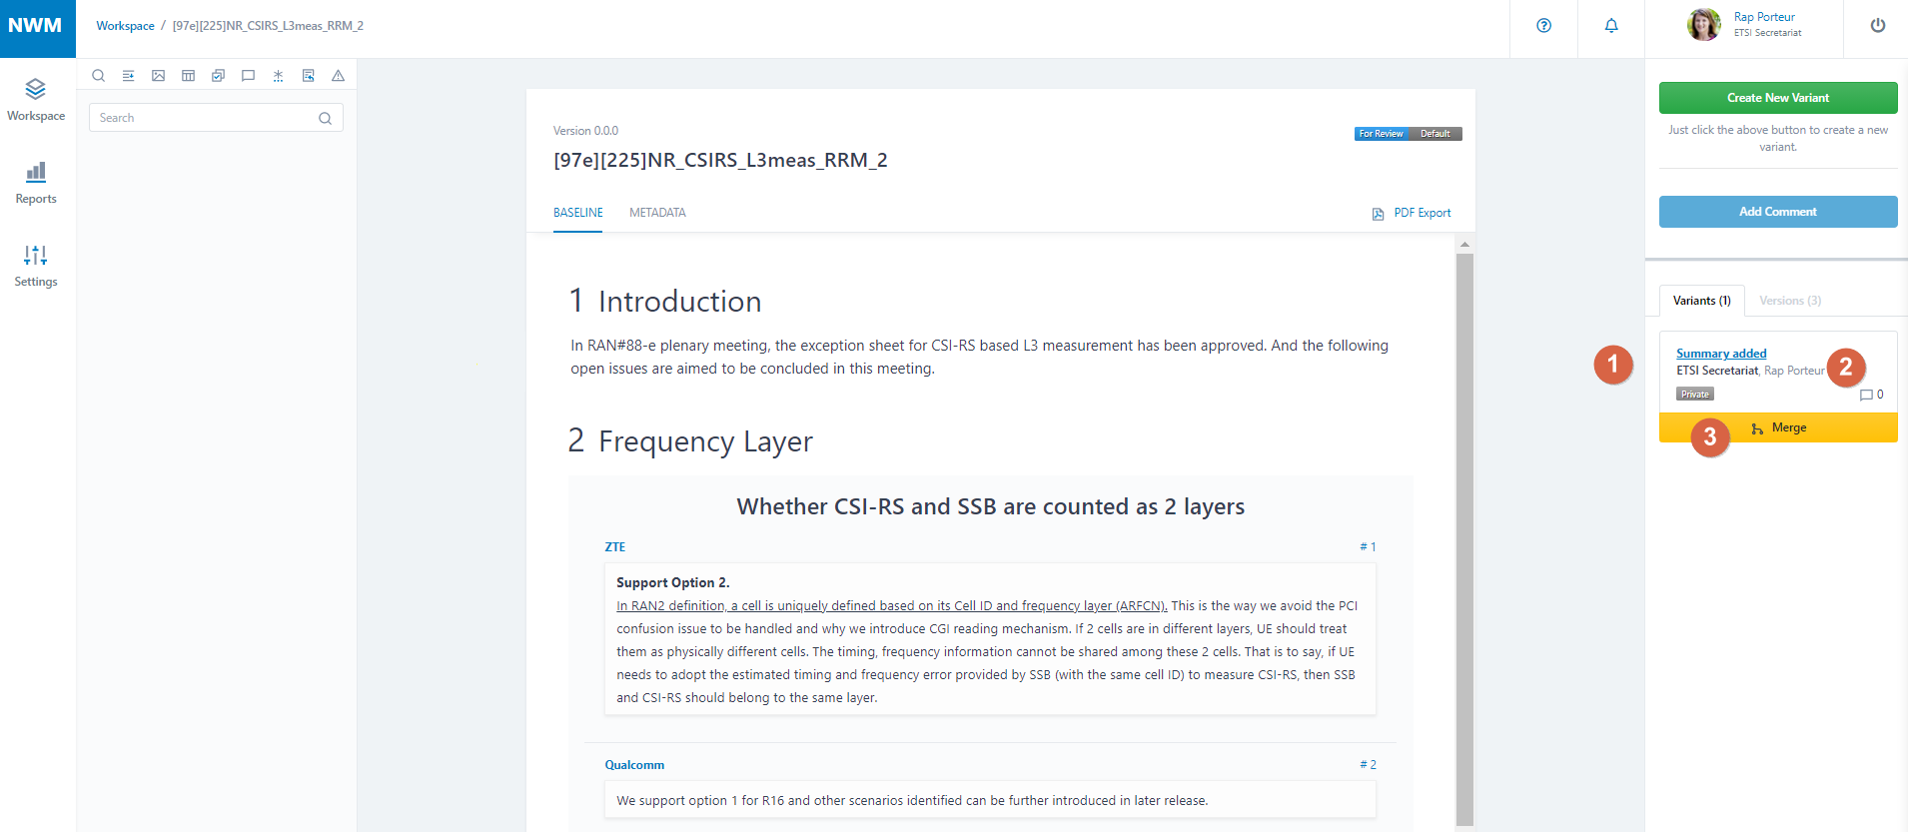Open the warnings triangle icon

click(x=338, y=76)
